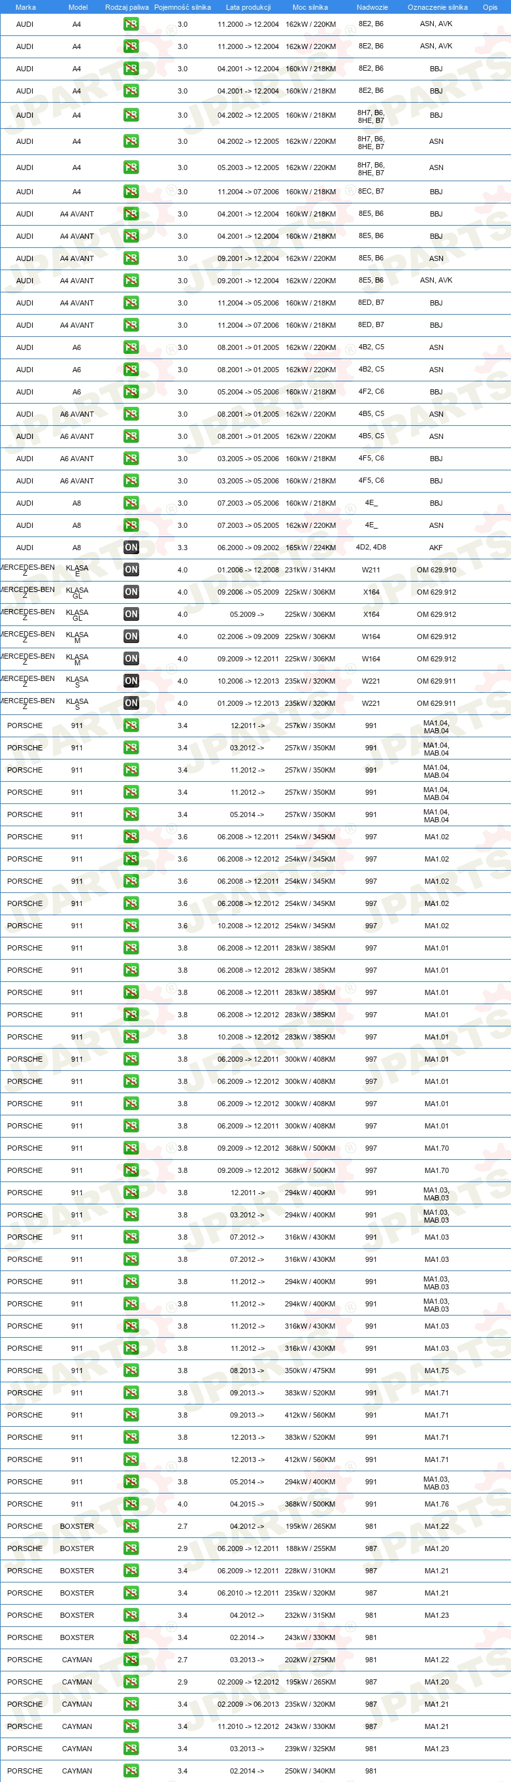Click the 01.2006 -> 12.2008 date cell
The image size is (511, 1782).
[x=248, y=570]
